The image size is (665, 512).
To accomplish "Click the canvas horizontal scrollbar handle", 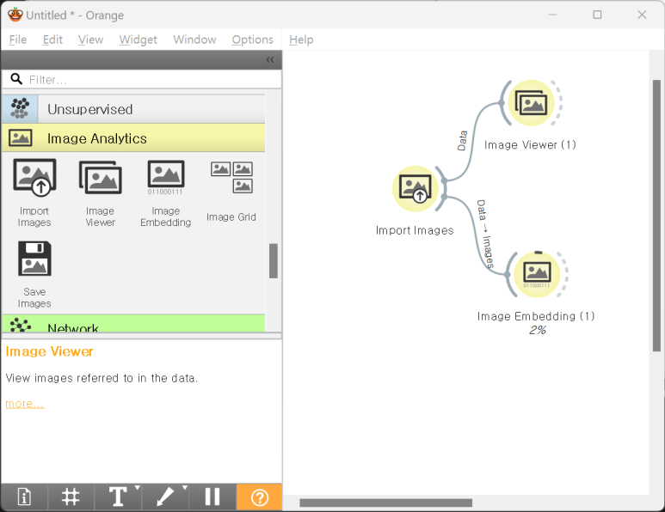I will pos(386,503).
